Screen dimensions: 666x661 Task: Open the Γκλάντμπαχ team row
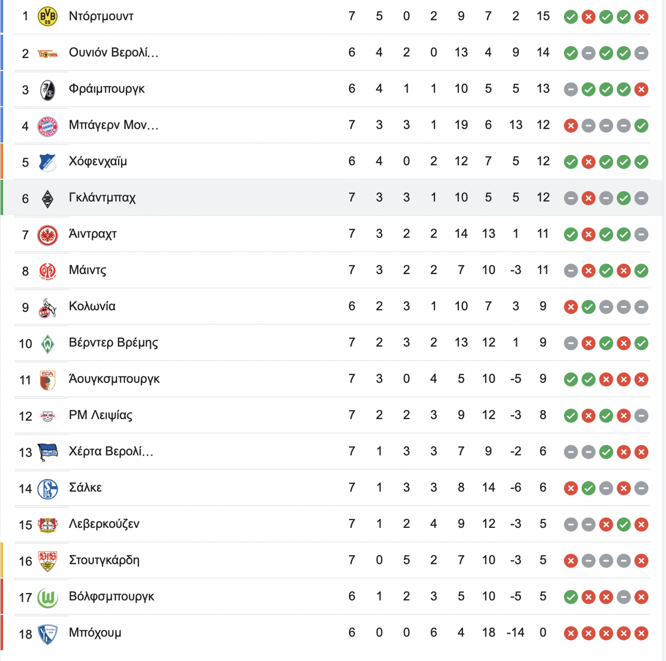tap(333, 198)
